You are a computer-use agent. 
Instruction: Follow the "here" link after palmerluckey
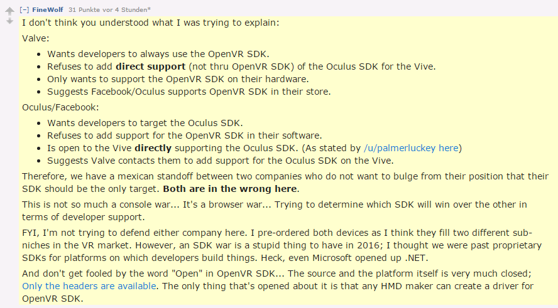(x=449, y=148)
